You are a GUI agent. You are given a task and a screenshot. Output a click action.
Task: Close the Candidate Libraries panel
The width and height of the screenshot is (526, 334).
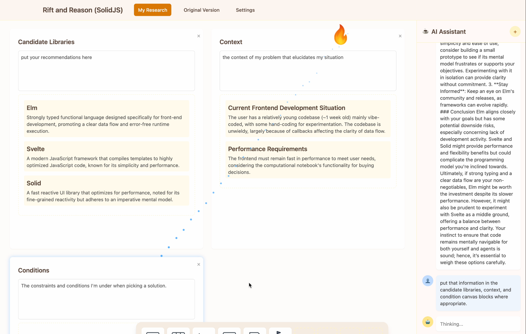(199, 36)
